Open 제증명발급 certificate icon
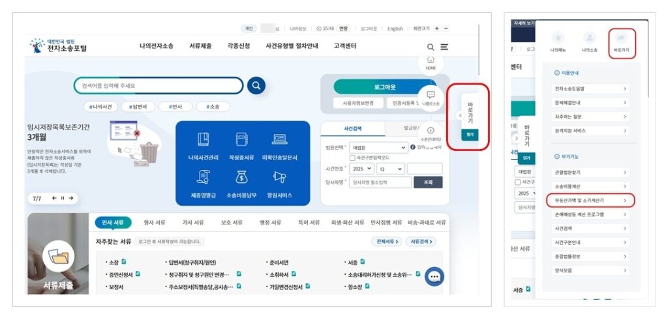The width and height of the screenshot is (668, 319). (x=204, y=176)
